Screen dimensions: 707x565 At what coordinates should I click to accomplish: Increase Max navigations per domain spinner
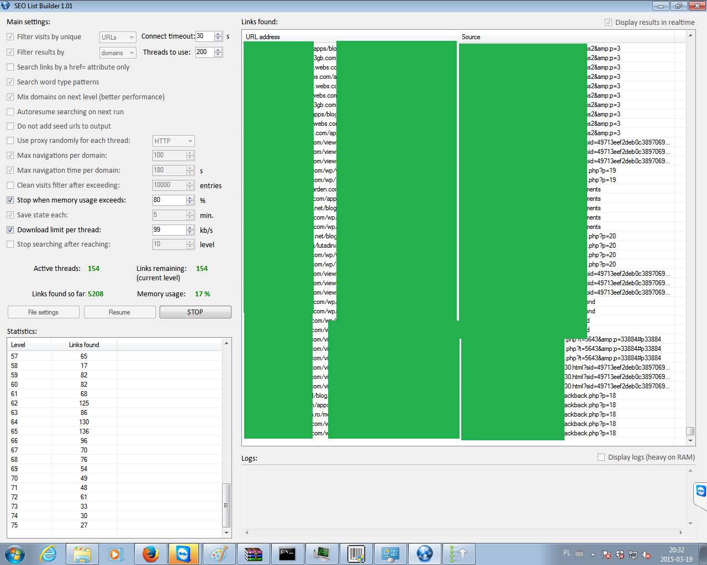tap(190, 153)
